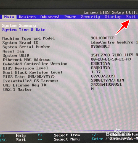This screenshot has height=143, width=138.
Task: Click the revision value 1.37
Action: 96,72
